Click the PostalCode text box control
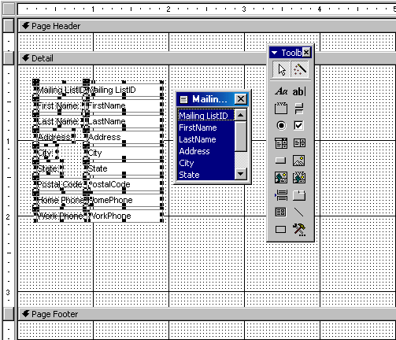The width and height of the screenshot is (396, 340). point(124,184)
